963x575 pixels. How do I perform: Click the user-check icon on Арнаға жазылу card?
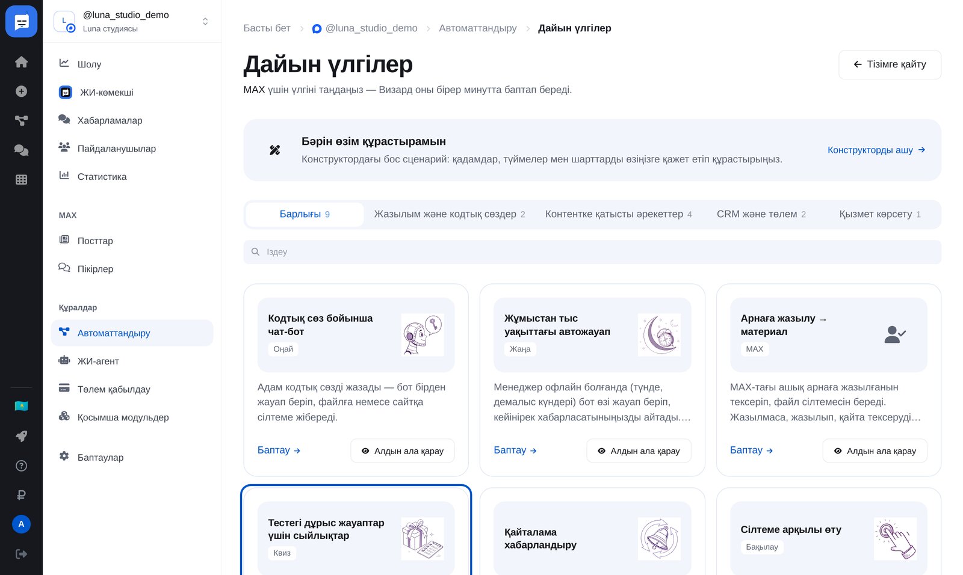point(895,334)
